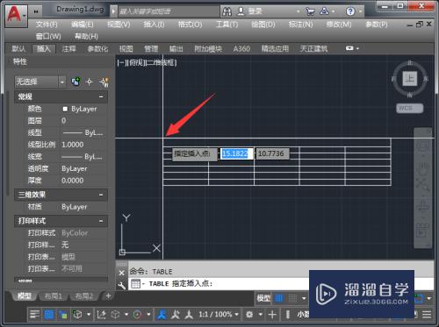Open the 无选择 object selection dropdown

(x=40, y=82)
